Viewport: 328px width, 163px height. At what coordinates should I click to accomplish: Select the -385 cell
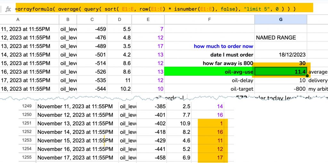[152, 106]
